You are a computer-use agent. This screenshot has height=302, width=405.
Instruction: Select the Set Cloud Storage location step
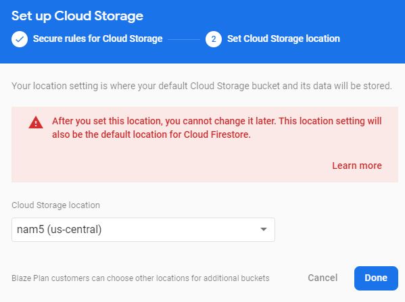[283, 39]
